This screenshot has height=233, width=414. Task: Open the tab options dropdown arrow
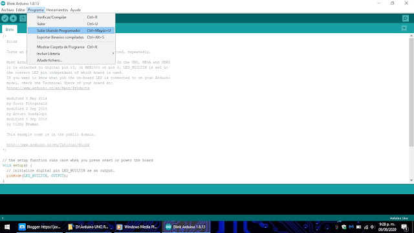[x=404, y=28]
